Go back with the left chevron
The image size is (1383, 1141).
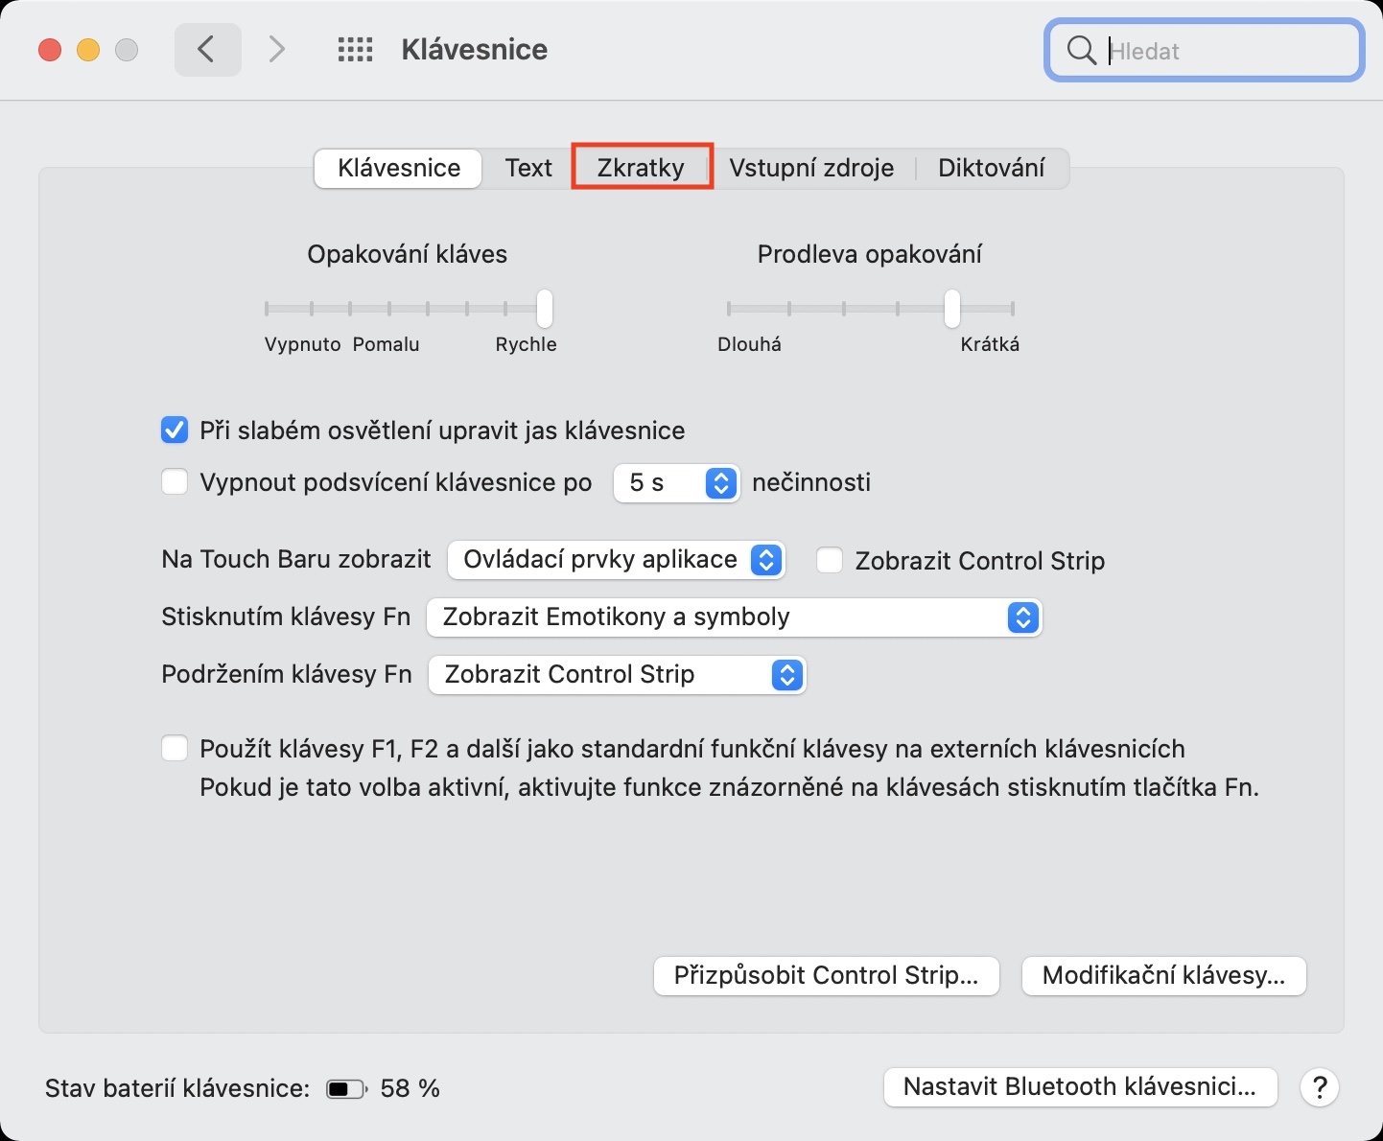pyautogui.click(x=207, y=50)
